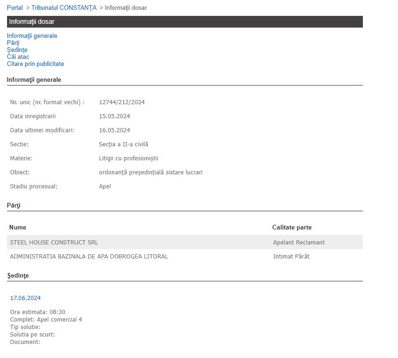Image resolution: width=398 pixels, height=358 pixels.
Task: Click the blue Părți navigation link
Action: (x=13, y=43)
